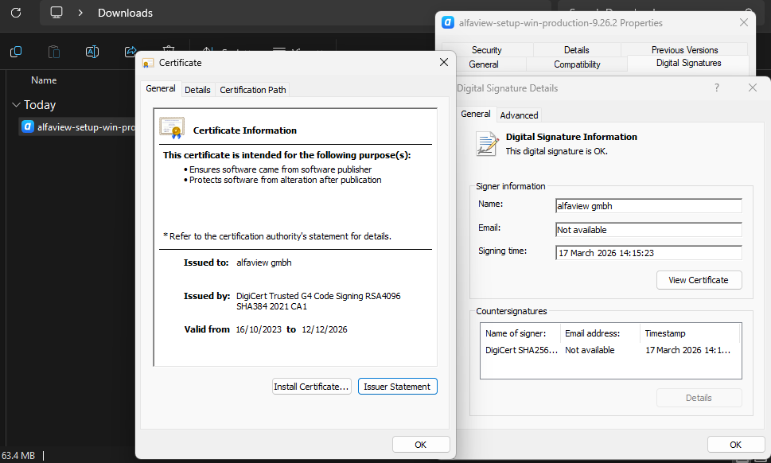Click the Signing time field
The image size is (771, 463).
click(648, 253)
